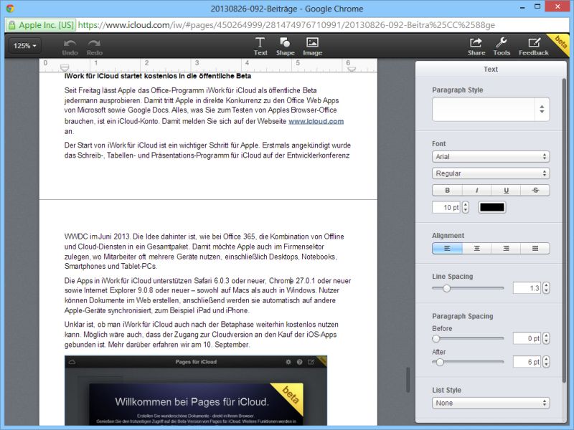
Task: Click the Undo arrow icon
Action: (70, 43)
